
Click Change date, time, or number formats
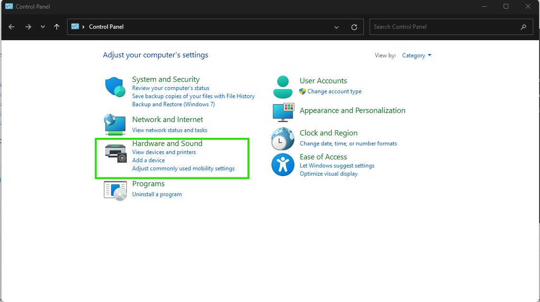pyautogui.click(x=348, y=144)
